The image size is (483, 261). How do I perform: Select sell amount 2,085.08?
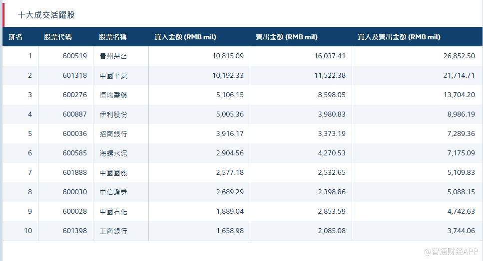pos(332,231)
